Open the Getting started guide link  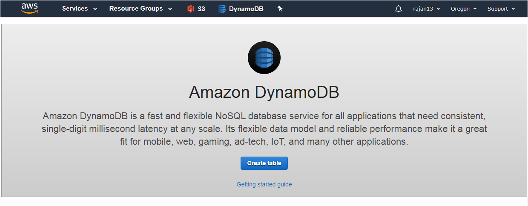(264, 184)
